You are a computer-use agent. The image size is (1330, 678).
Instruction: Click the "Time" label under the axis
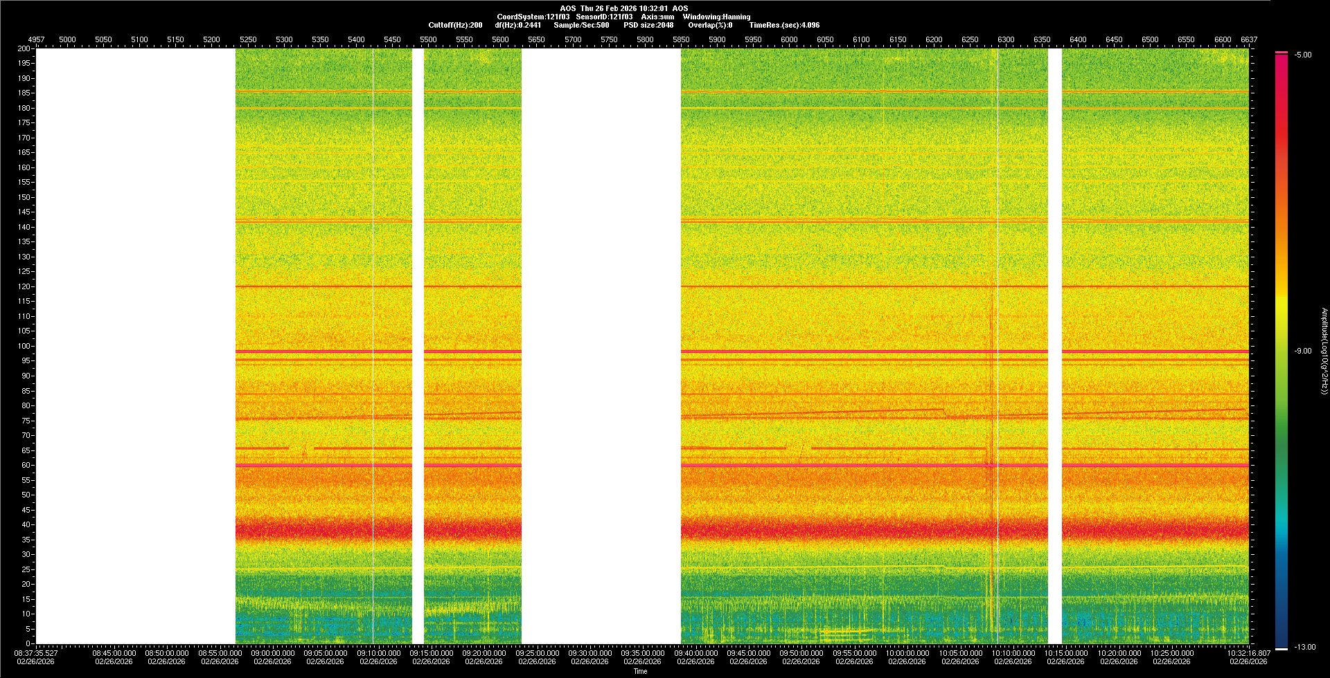640,671
